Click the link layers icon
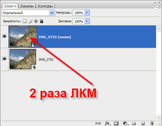This screenshot has width=162, height=126. 98,123
